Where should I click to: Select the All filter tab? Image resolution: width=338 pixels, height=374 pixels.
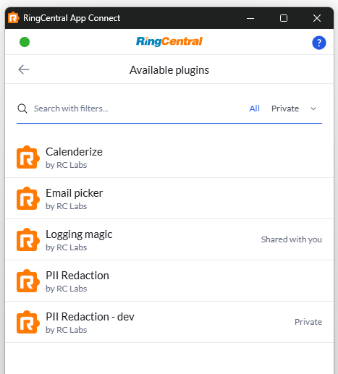(x=254, y=109)
